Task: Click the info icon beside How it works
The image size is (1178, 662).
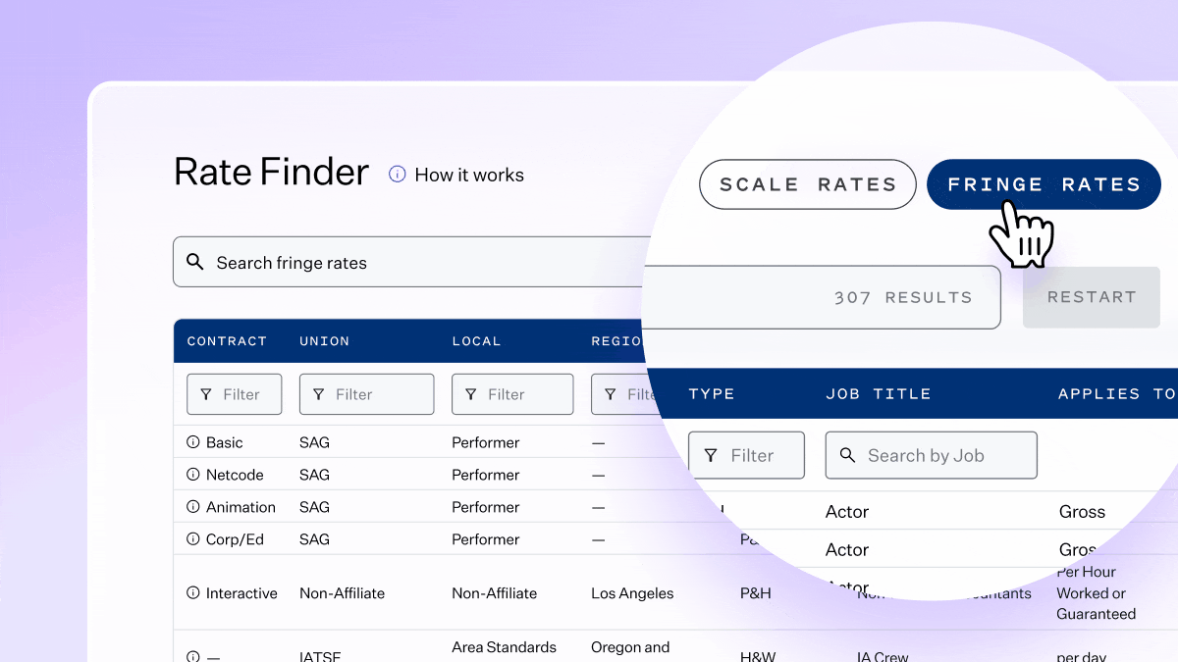Action: [397, 174]
